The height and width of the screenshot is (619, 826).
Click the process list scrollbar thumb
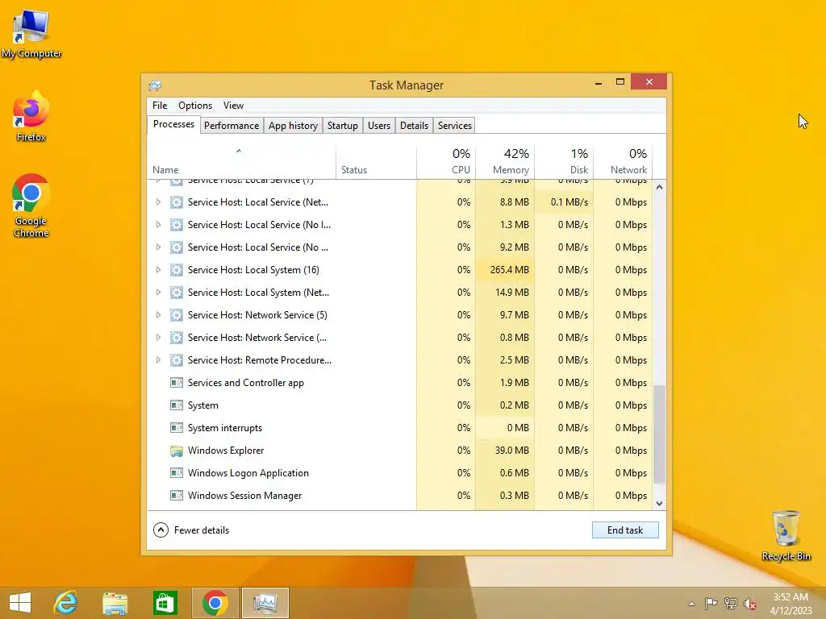click(x=659, y=434)
